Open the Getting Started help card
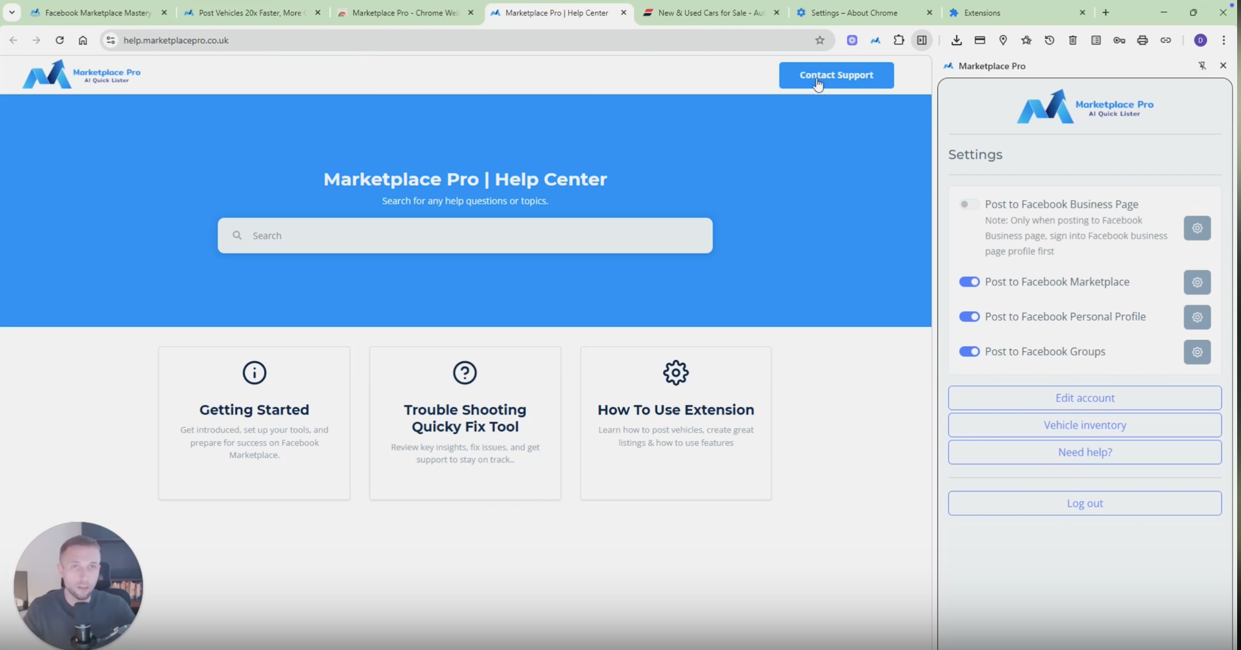The height and width of the screenshot is (650, 1241). (x=254, y=423)
